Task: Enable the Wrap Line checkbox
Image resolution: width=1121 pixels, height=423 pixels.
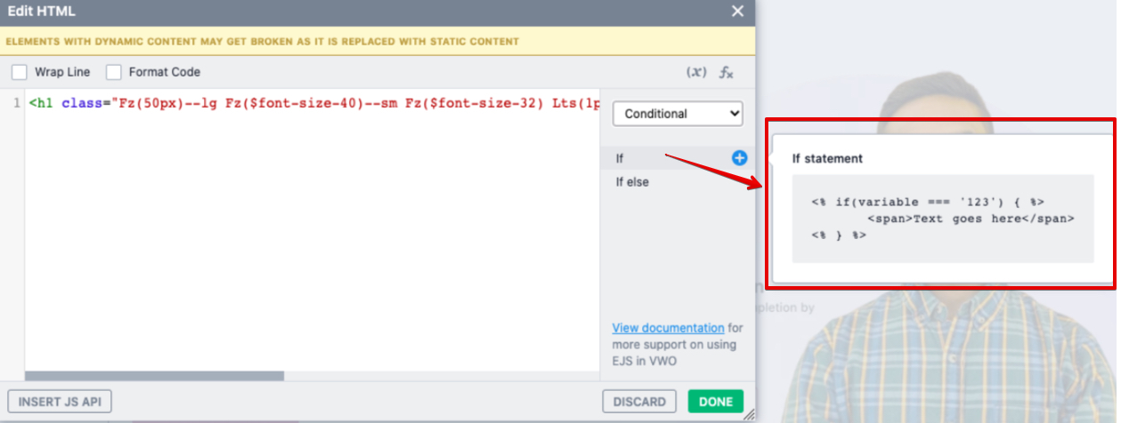Action: [20, 72]
